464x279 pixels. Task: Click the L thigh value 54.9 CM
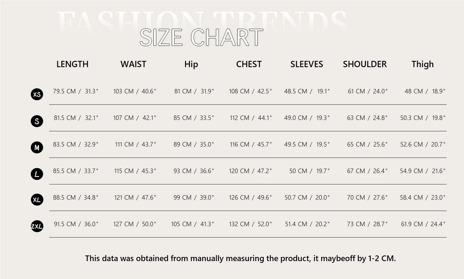tap(412, 171)
